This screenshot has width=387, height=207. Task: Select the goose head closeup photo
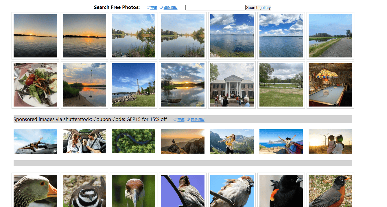[35, 191]
